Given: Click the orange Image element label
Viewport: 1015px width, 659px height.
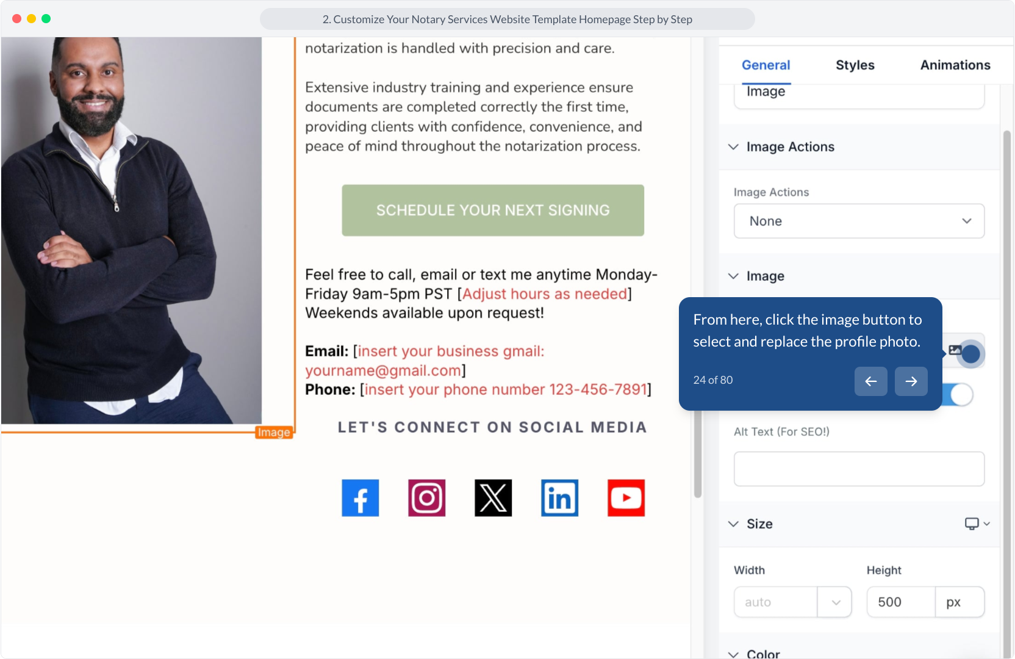Looking at the screenshot, I should 274,433.
